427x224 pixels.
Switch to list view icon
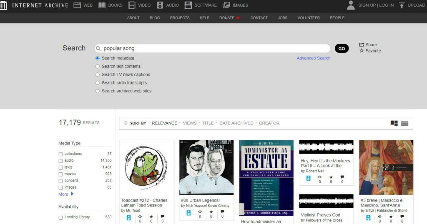tap(404, 123)
